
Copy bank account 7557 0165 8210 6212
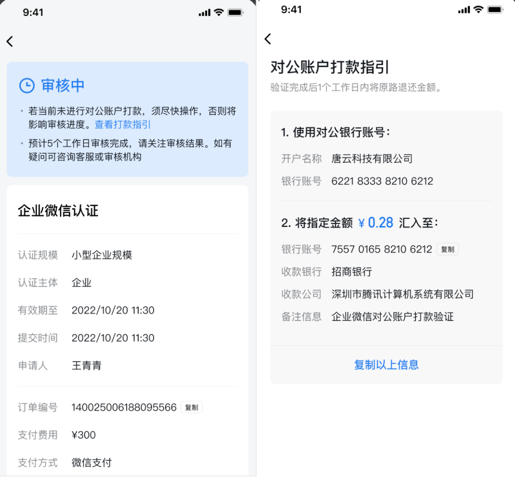[x=447, y=250]
